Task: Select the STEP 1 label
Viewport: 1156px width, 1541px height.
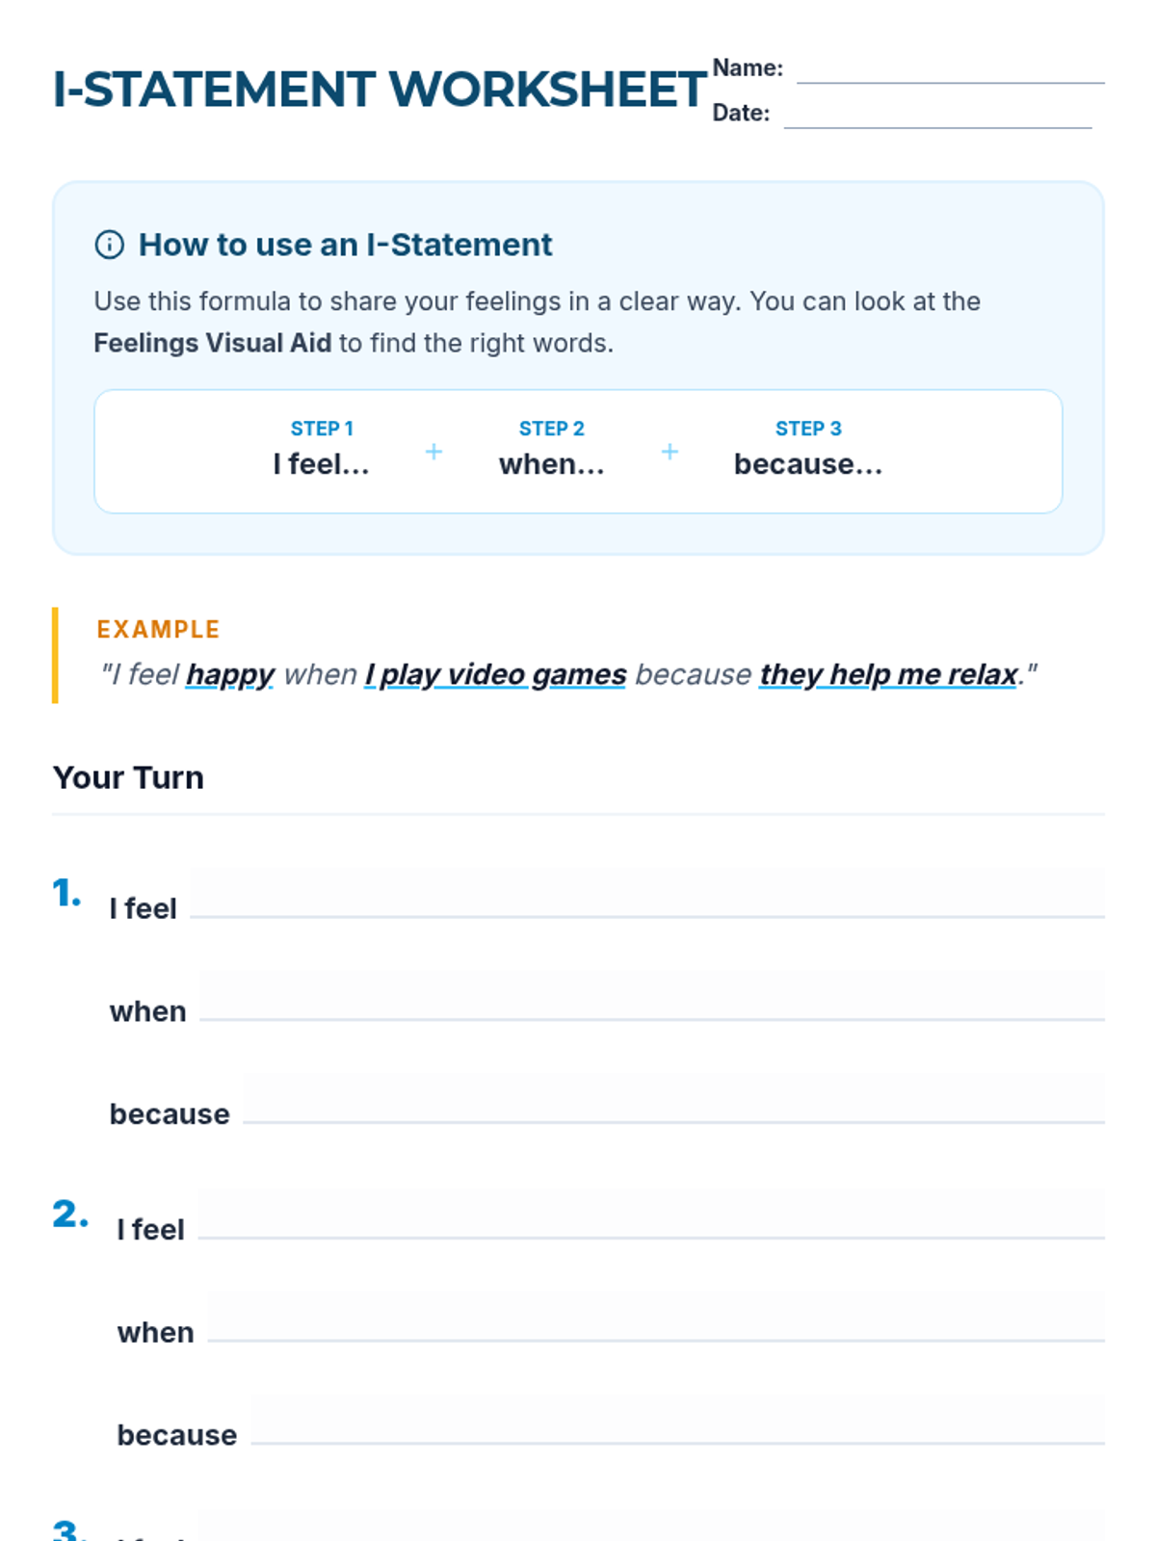Action: pyautogui.click(x=322, y=429)
